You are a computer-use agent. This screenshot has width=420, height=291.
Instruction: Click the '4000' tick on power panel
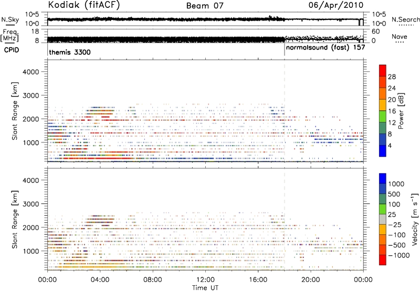tap(31, 72)
